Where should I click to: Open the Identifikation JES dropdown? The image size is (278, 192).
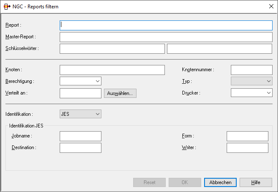(81, 114)
